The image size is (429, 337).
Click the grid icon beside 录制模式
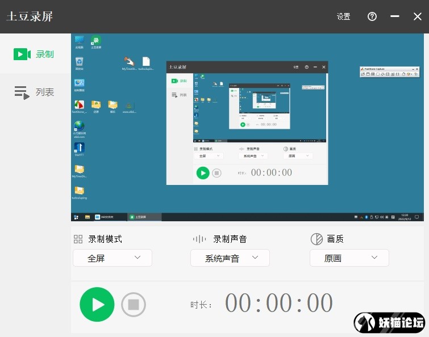[x=78, y=239]
